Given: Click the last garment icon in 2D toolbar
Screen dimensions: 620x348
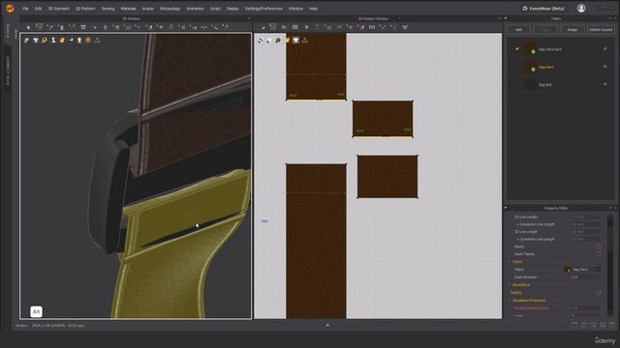Looking at the screenshot, I should pyautogui.click(x=405, y=27).
